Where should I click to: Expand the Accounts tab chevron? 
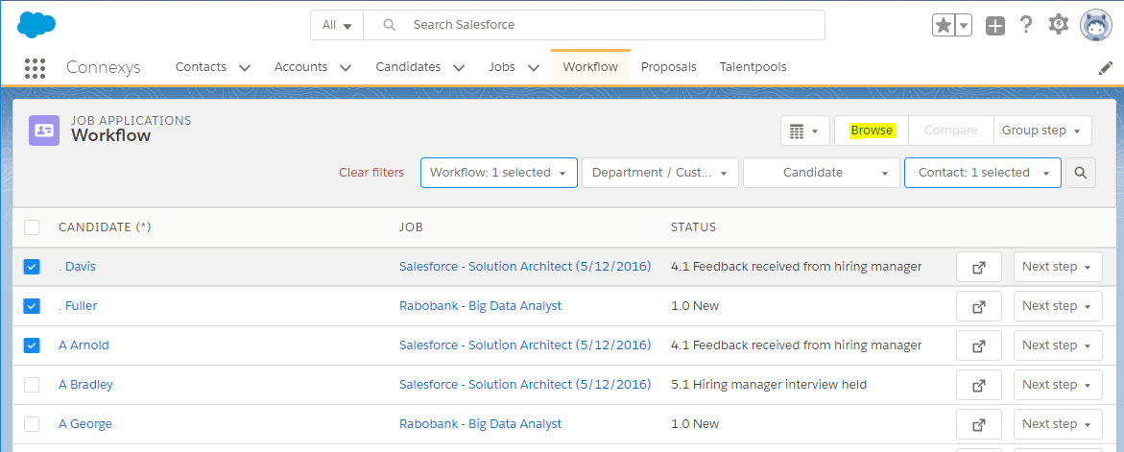click(346, 68)
